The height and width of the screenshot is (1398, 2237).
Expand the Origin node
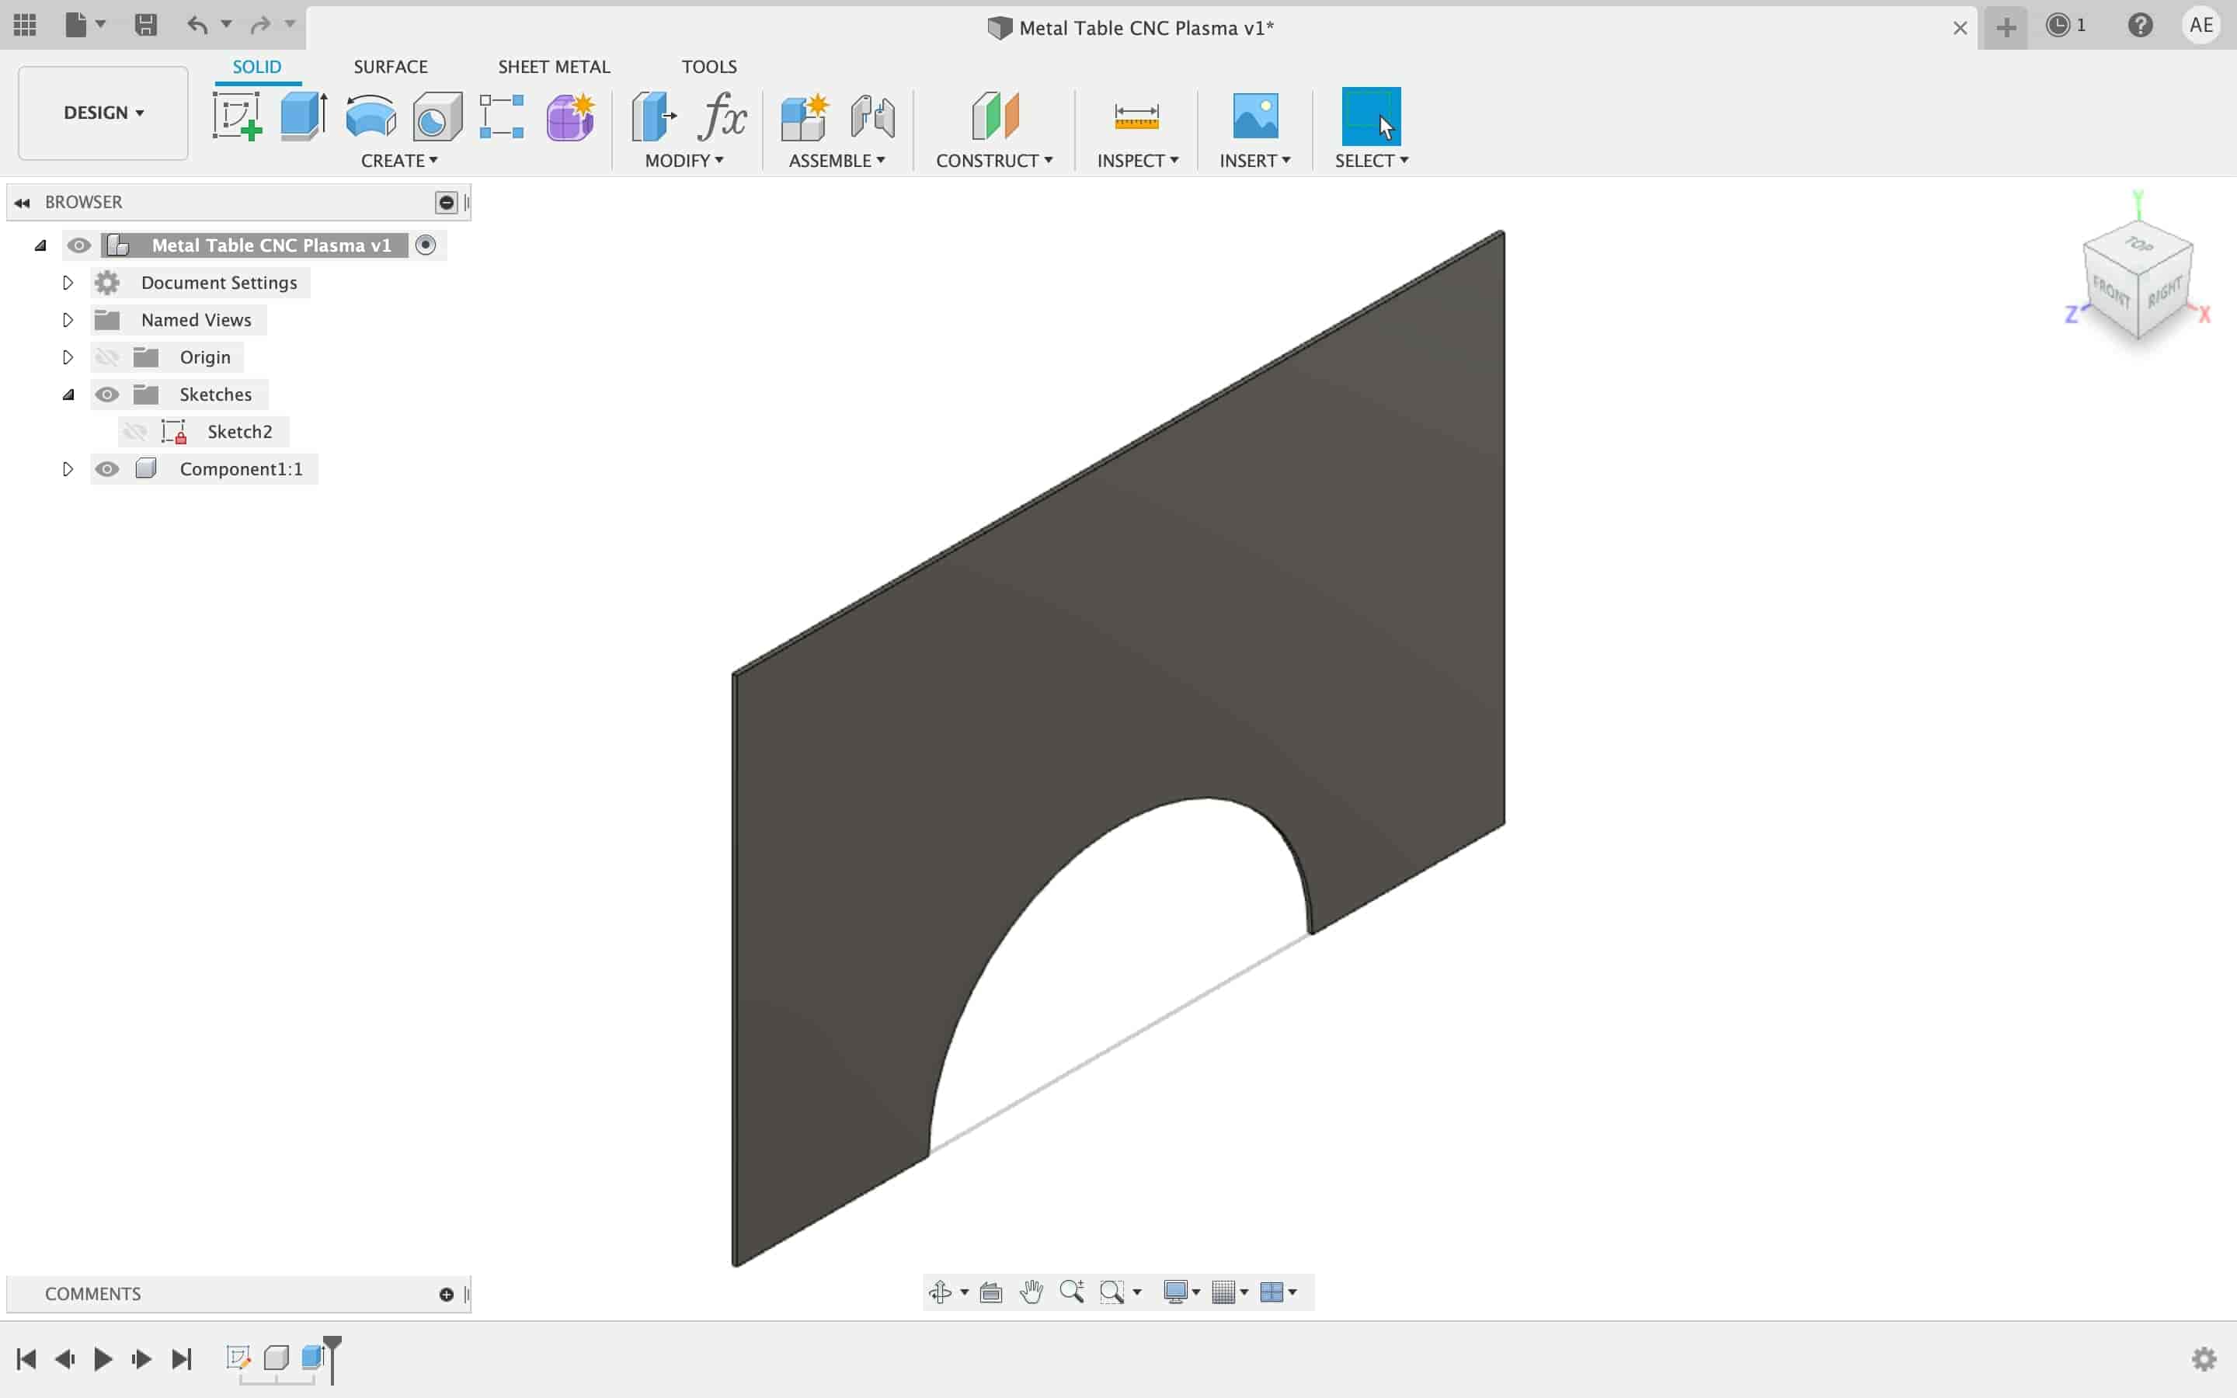click(68, 357)
